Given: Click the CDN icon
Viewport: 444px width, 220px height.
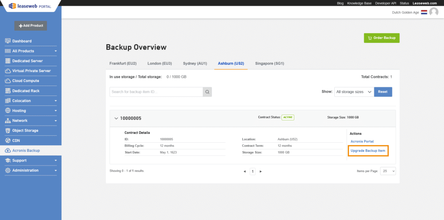Looking at the screenshot, I should click(8, 140).
